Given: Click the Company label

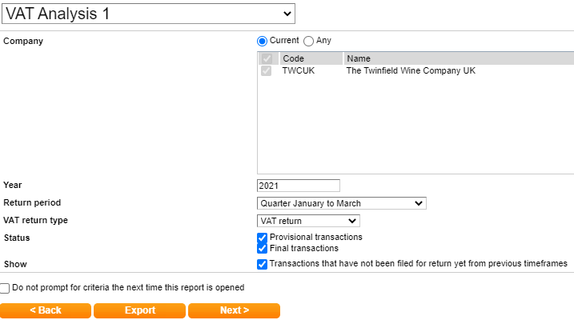Looking at the screenshot, I should pos(23,41).
